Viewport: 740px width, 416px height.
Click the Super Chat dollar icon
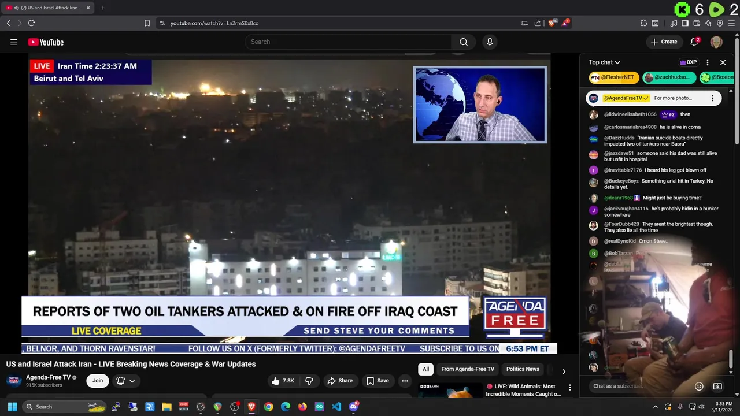click(x=717, y=386)
